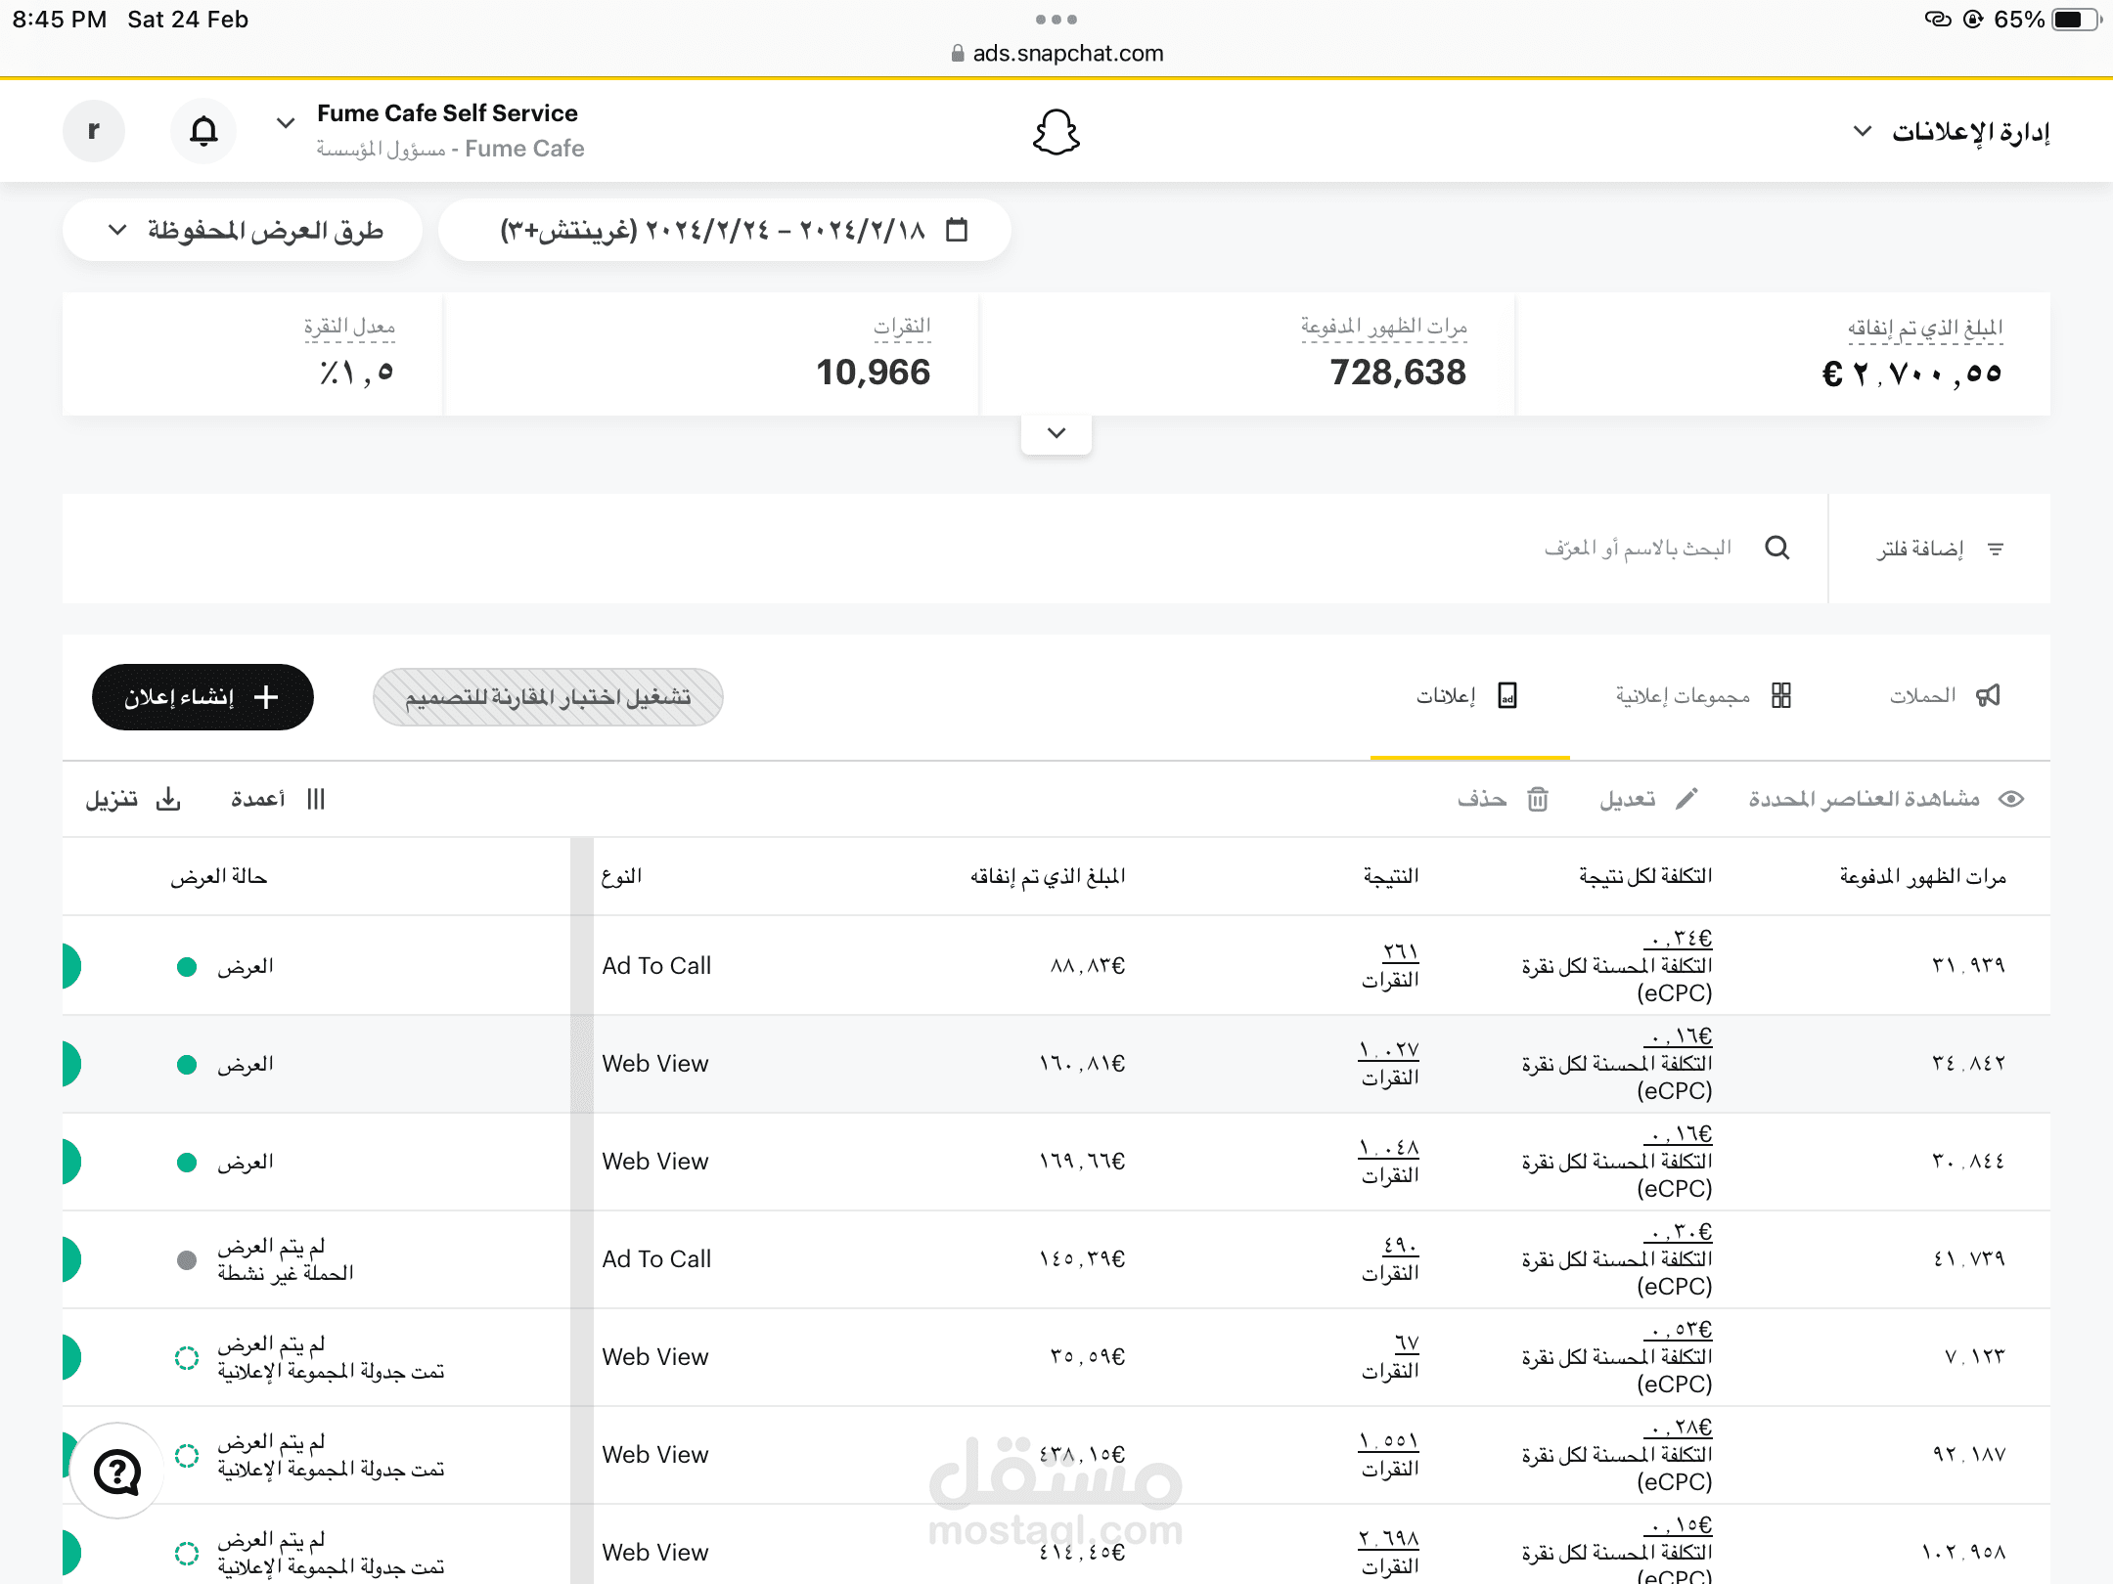Click the 490 swipes result link
This screenshot has height=1584, width=2113.
pyautogui.click(x=1400, y=1245)
